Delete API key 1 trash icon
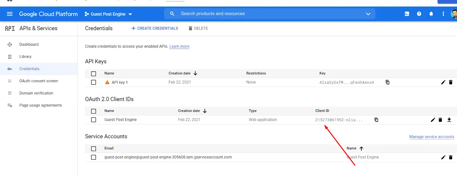The width and height of the screenshot is (457, 176). point(451,82)
